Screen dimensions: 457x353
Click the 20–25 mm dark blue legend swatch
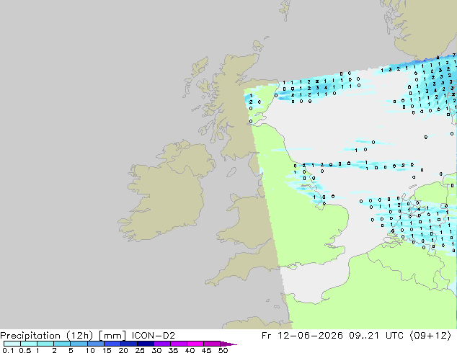129,344
